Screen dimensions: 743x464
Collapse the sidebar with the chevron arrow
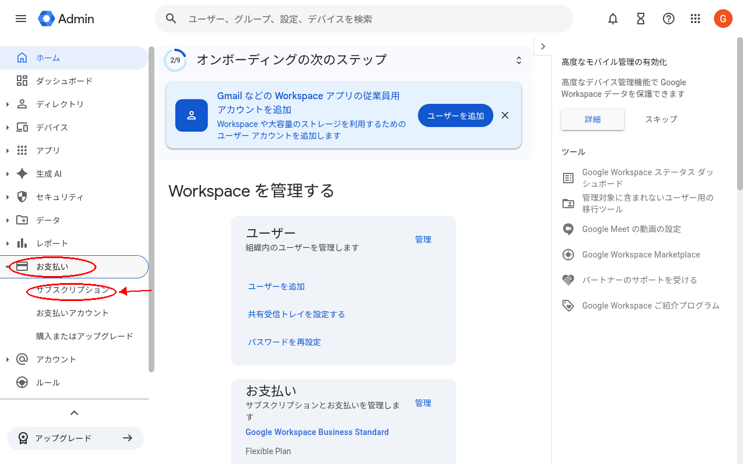click(x=74, y=412)
